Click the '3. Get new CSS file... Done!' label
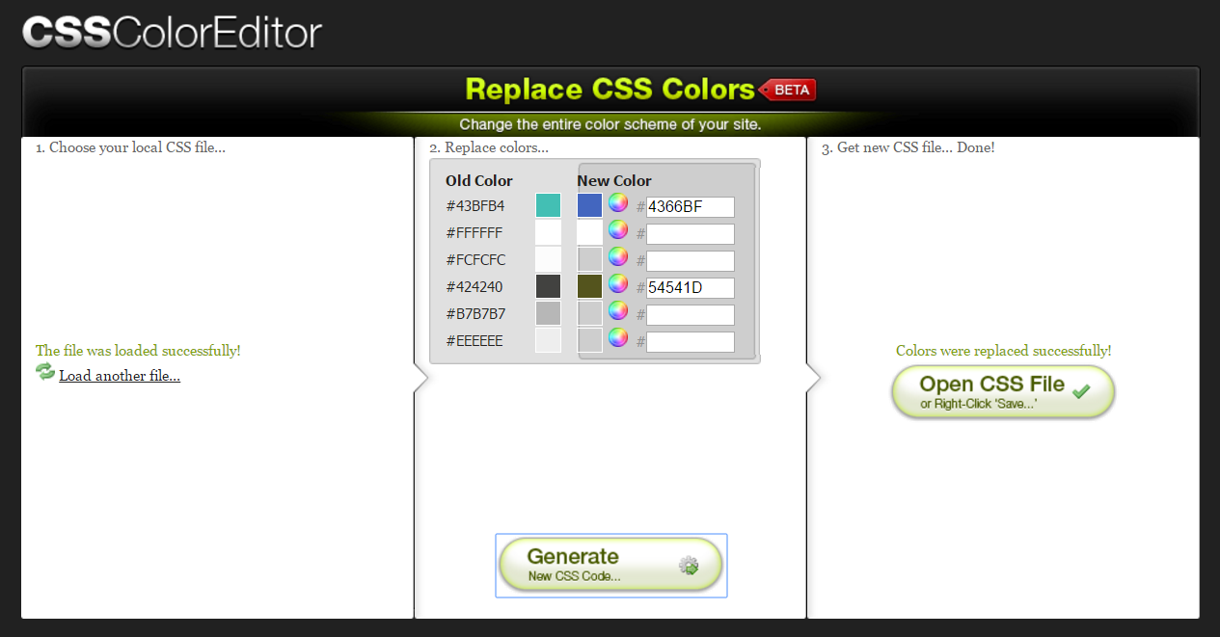 tap(908, 147)
